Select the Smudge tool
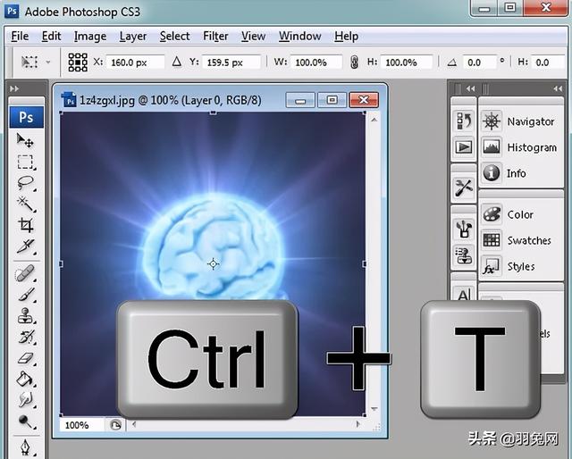Viewport: 572px width, 459px height. (26, 400)
